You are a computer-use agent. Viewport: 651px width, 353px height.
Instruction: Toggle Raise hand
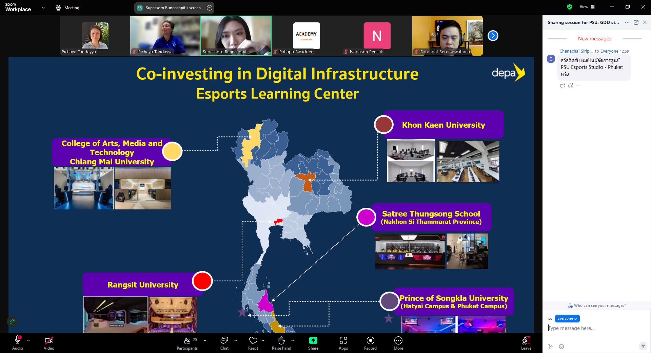pos(281,341)
